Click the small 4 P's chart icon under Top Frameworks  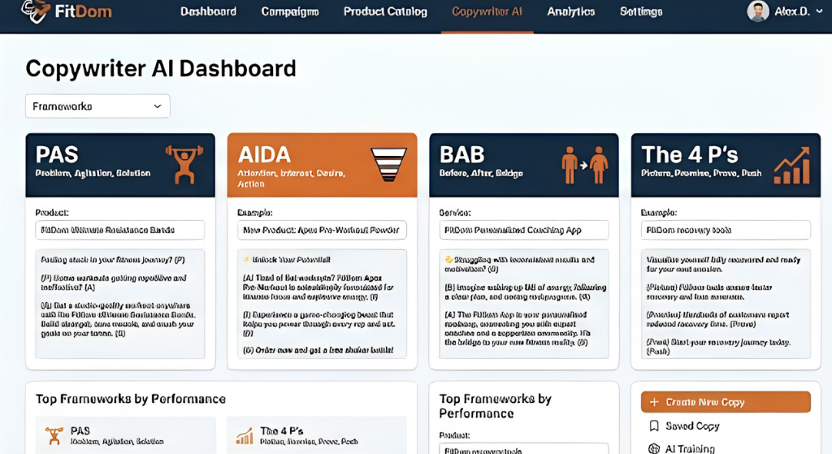[x=245, y=435]
